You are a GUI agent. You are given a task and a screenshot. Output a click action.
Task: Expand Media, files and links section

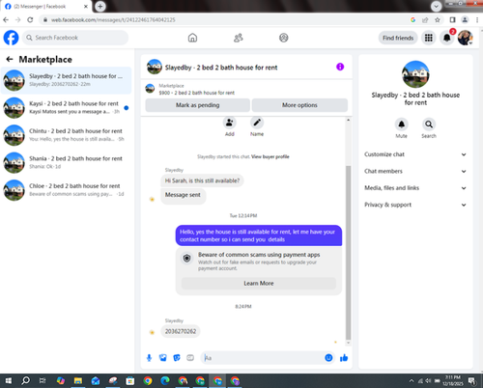(415, 188)
